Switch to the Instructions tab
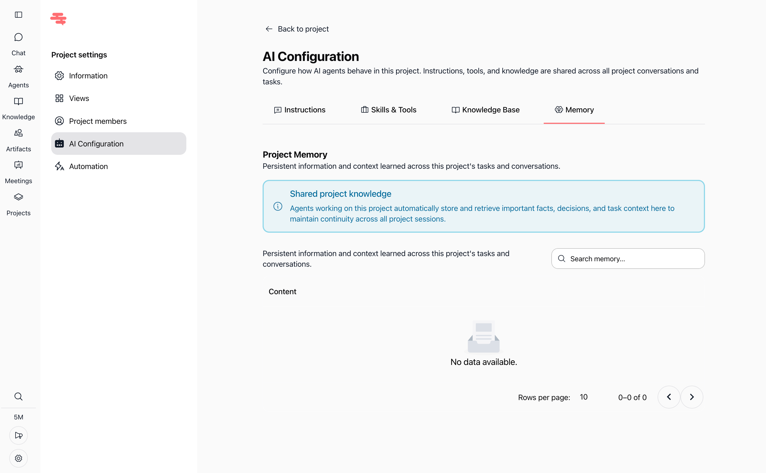Screen dimensions: 766x473 tap(300, 110)
